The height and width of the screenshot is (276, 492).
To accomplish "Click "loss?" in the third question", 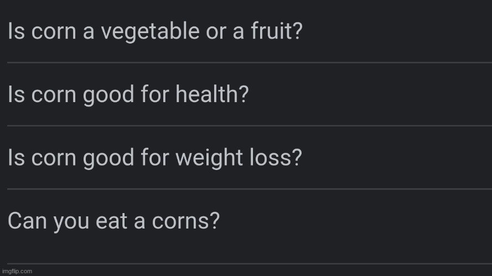I will (276, 157).
